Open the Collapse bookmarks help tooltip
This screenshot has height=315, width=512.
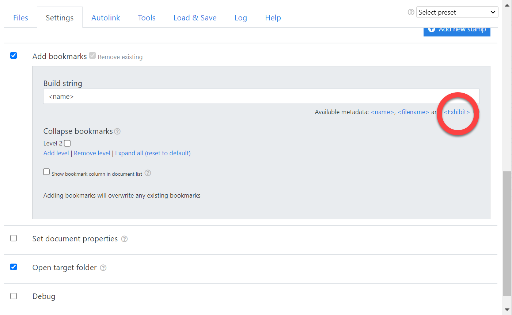pos(117,131)
